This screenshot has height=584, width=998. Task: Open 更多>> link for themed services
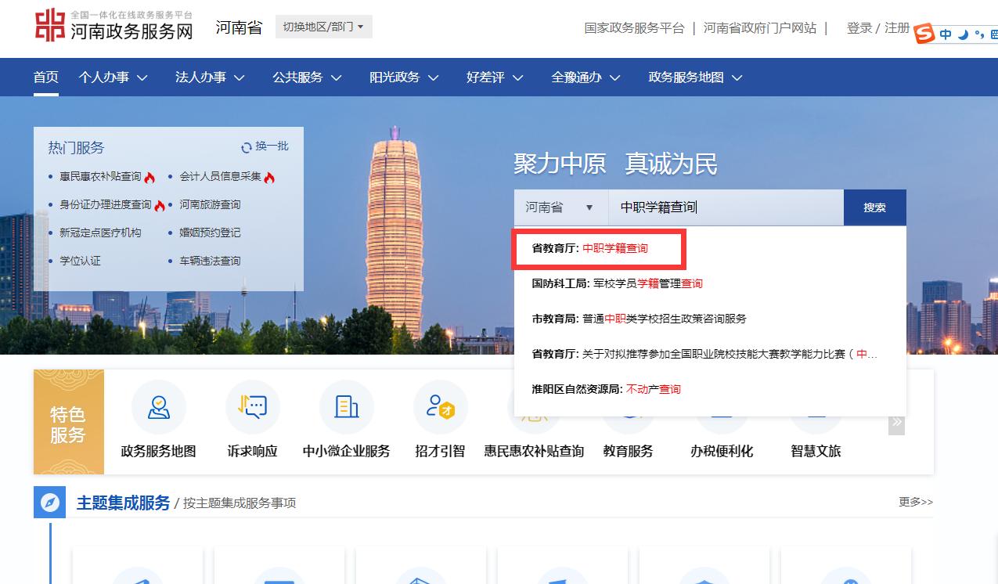coord(916,502)
